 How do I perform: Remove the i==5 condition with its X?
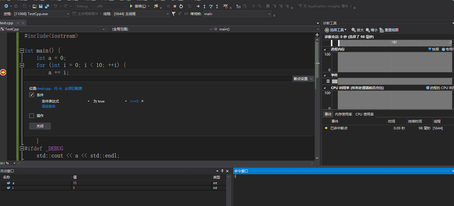(x=142, y=101)
